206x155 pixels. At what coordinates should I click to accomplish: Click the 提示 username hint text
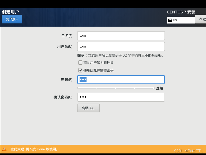120,55
